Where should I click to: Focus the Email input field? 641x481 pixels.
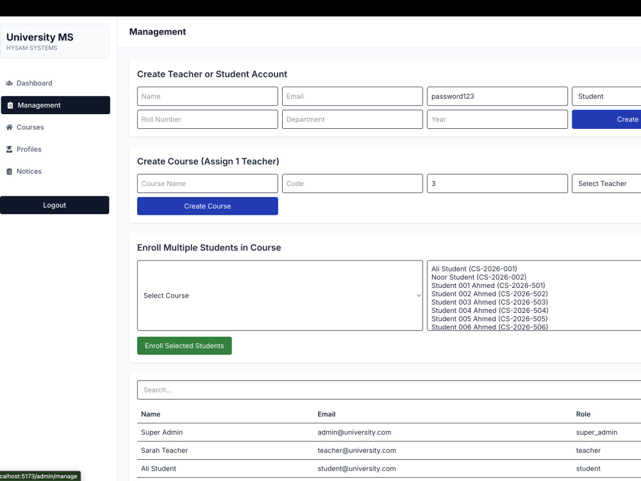353,96
